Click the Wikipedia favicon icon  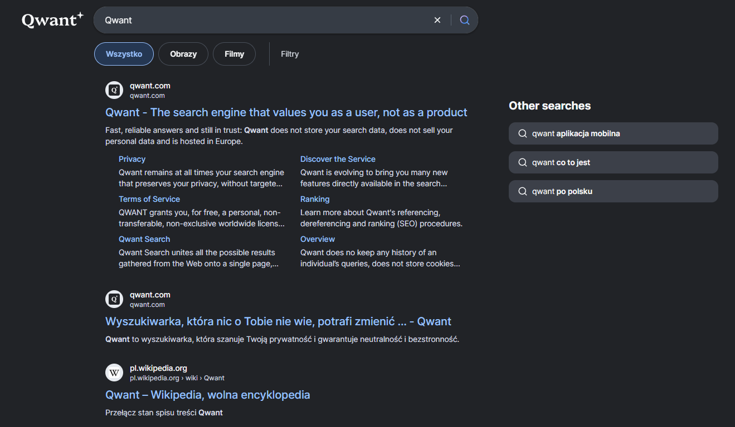(x=114, y=373)
